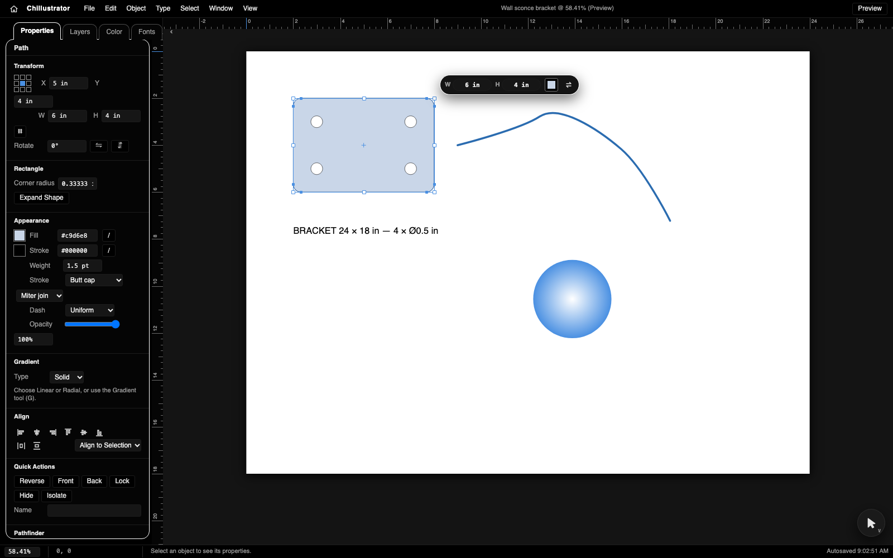Open the Stroke color swatch

20,251
